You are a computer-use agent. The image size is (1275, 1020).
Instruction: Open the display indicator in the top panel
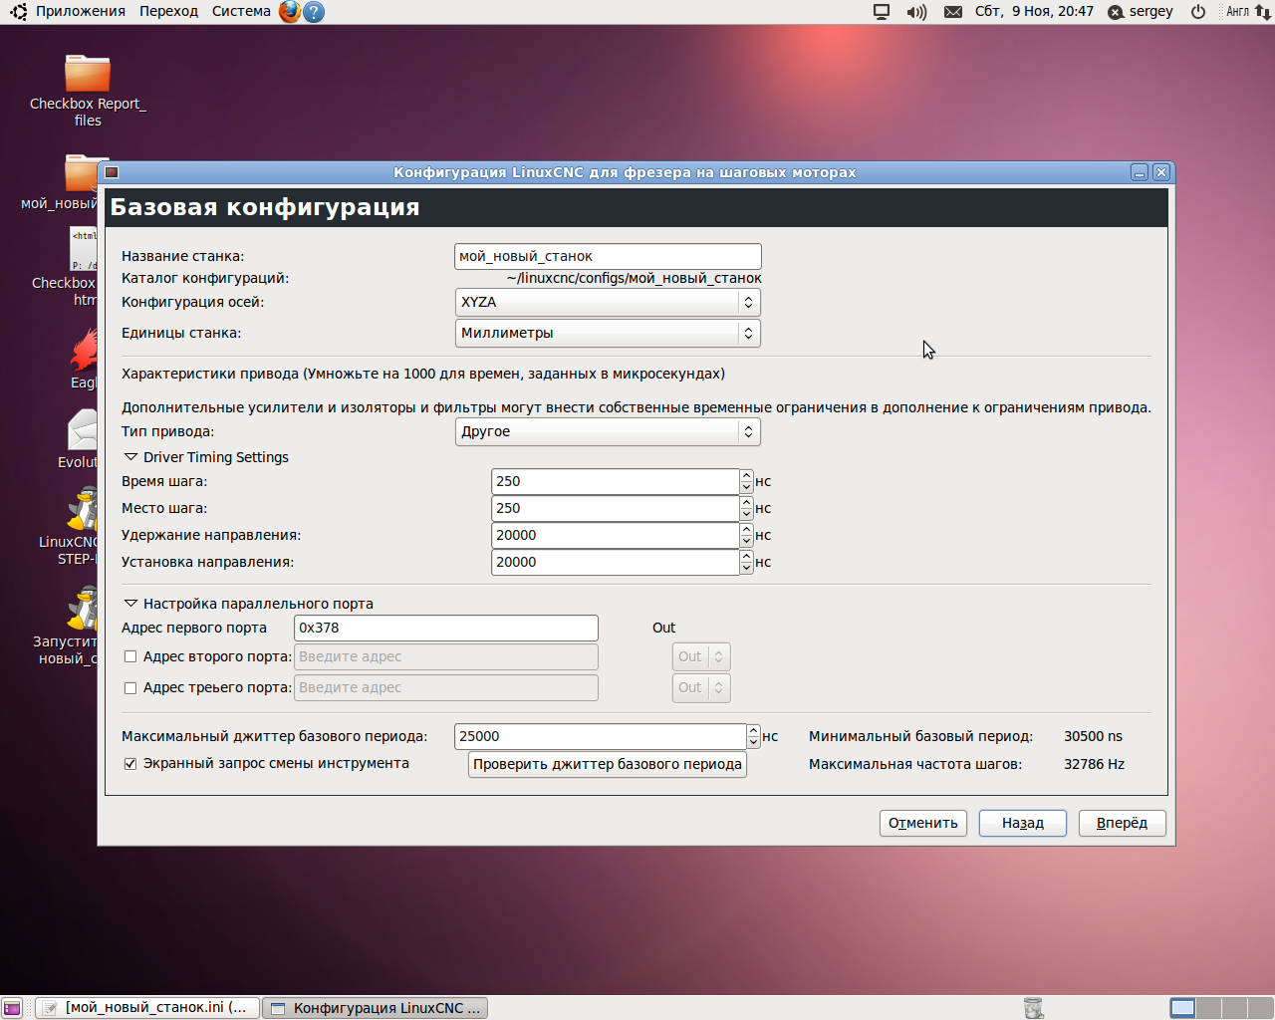pos(882,12)
